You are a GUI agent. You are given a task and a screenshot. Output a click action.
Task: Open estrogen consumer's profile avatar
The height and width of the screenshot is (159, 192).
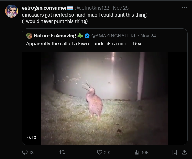pyautogui.click(x=12, y=11)
